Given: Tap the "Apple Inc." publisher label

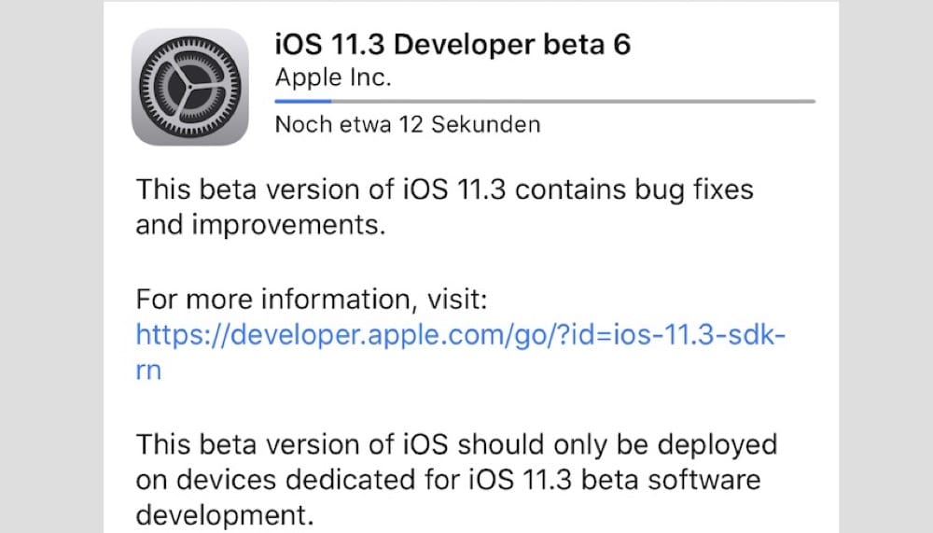Looking at the screenshot, I should (x=333, y=78).
